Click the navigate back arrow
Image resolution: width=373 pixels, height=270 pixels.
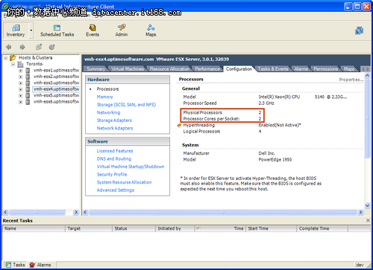[x=9, y=47]
